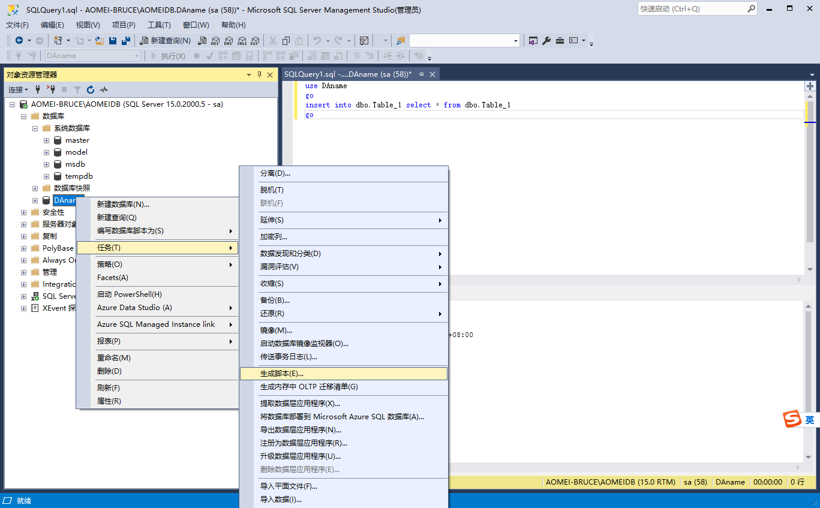The image size is (820, 508).
Task: Select 生成脚本(E)... from the task submenu
Action: (x=344, y=373)
